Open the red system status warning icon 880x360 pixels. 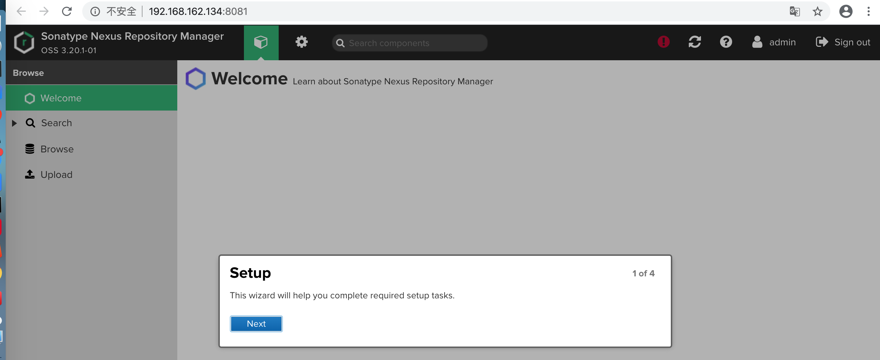(663, 42)
